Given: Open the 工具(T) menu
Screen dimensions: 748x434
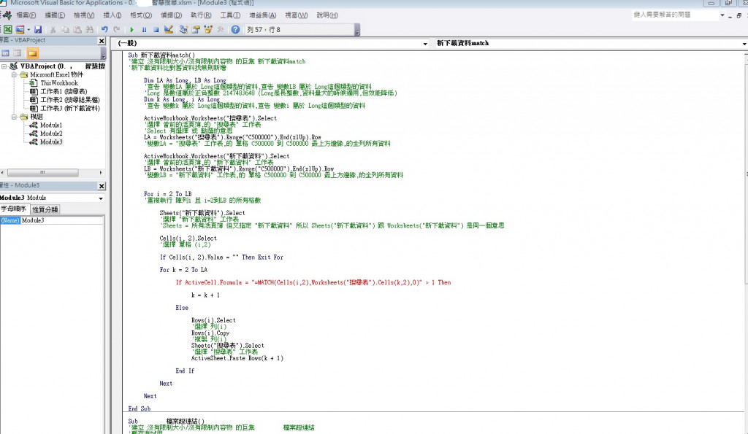Looking at the screenshot, I should (230, 15).
